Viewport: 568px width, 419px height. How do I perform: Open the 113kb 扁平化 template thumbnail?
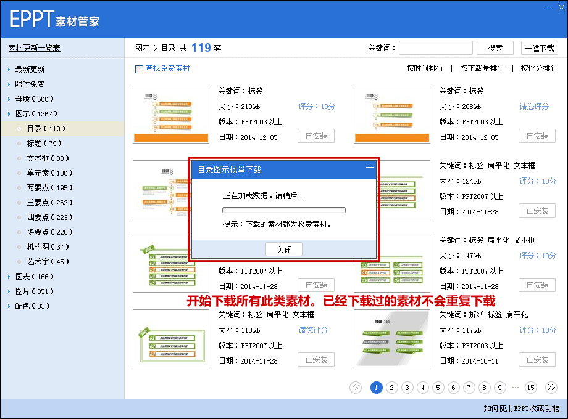tap(171, 338)
